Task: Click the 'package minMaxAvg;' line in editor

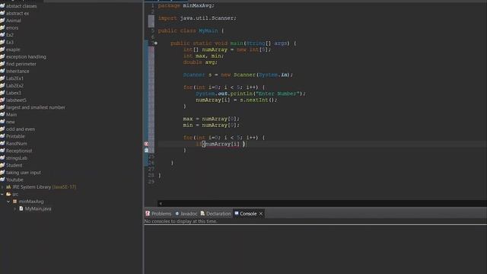Action: (186, 5)
